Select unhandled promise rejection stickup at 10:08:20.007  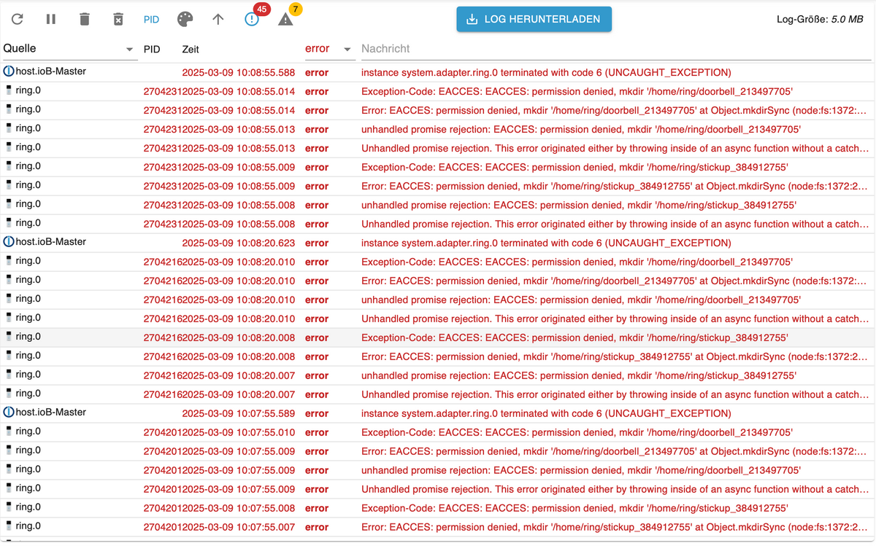pyautogui.click(x=579, y=376)
